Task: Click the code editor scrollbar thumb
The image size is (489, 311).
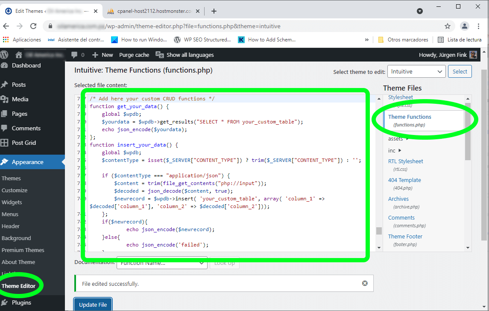Action: coord(379,231)
